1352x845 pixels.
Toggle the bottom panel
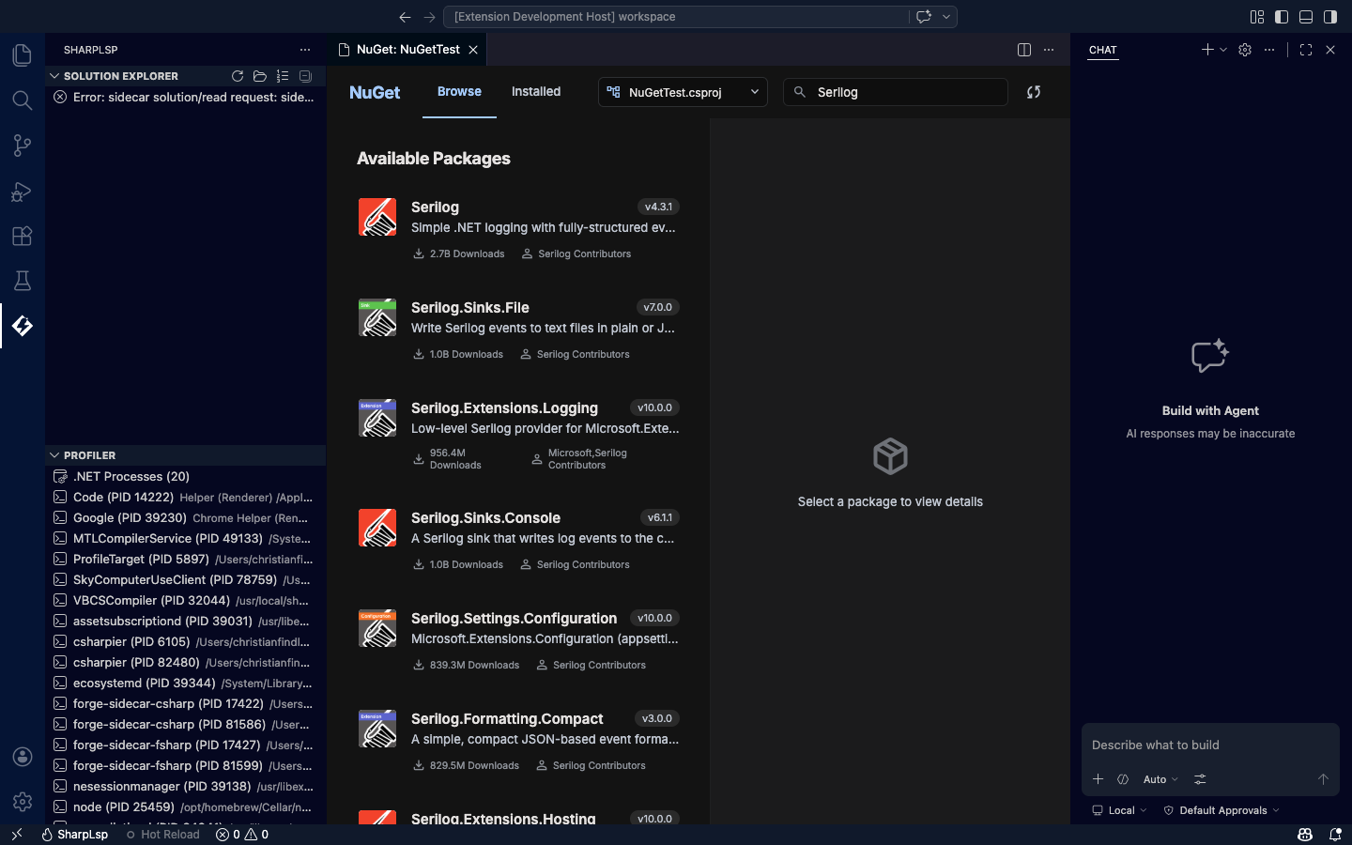[x=1306, y=17]
